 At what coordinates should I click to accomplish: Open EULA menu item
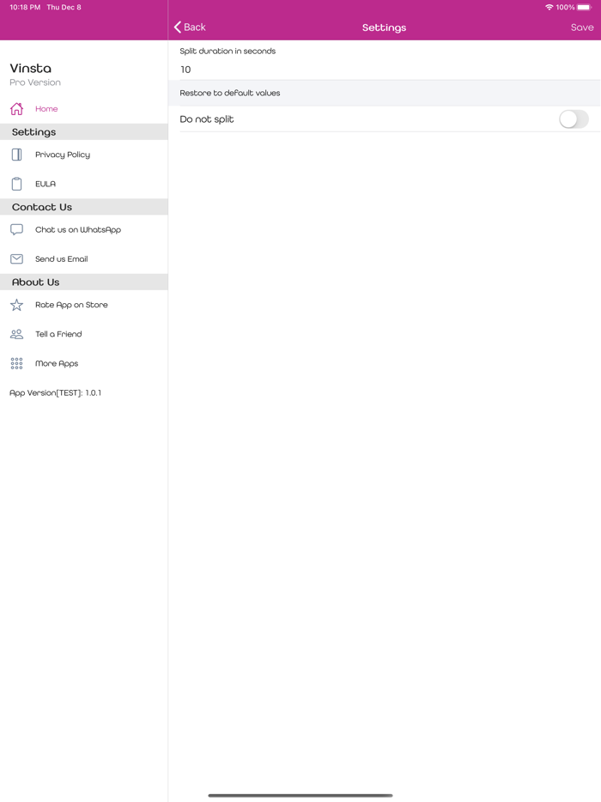[84, 184]
